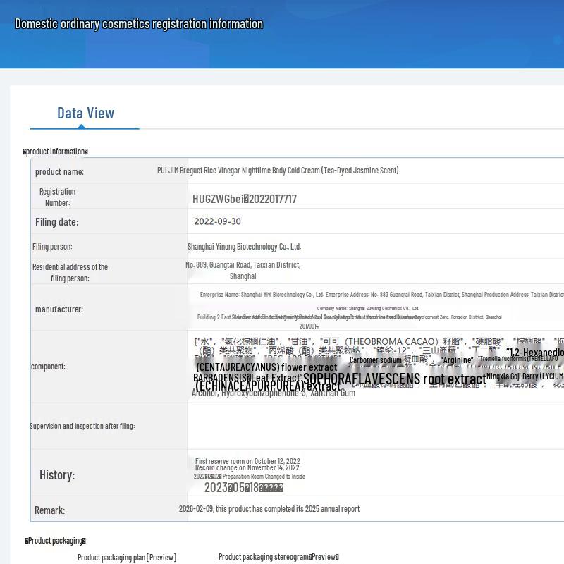Click the SOPHORA FLAVESCENS root extract text
Image resolution: width=564 pixels, height=564 pixels.
395,379
